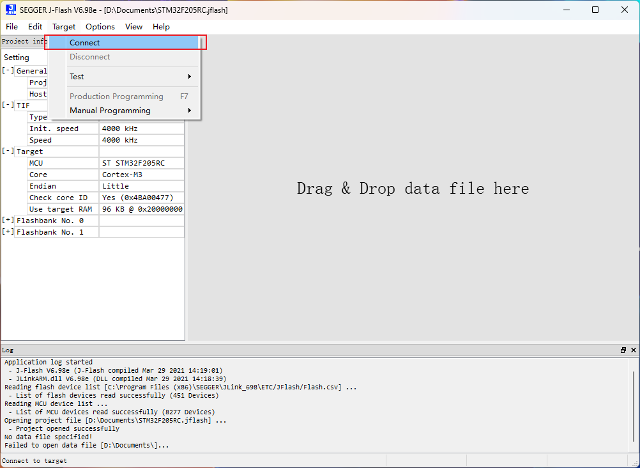This screenshot has width=640, height=468.
Task: Open the Help menu
Action: point(161,27)
